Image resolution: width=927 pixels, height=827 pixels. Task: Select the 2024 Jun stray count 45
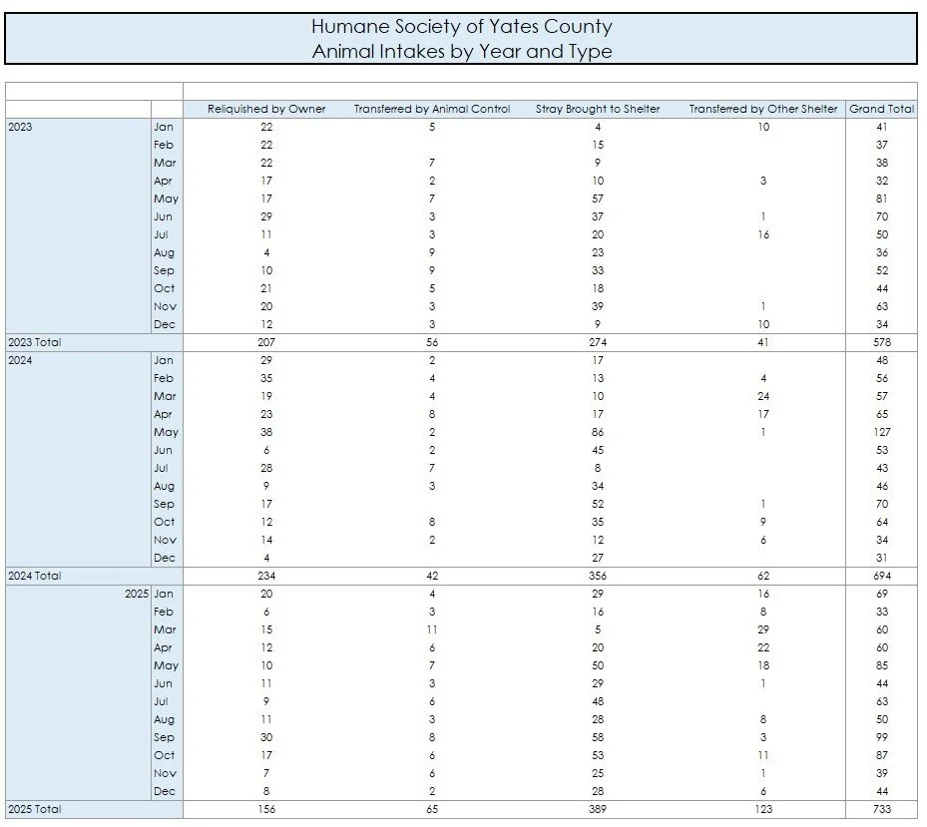(598, 450)
